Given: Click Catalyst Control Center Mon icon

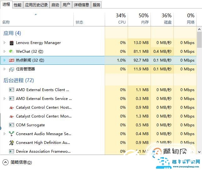Looking at the screenshot, I should (12, 117).
